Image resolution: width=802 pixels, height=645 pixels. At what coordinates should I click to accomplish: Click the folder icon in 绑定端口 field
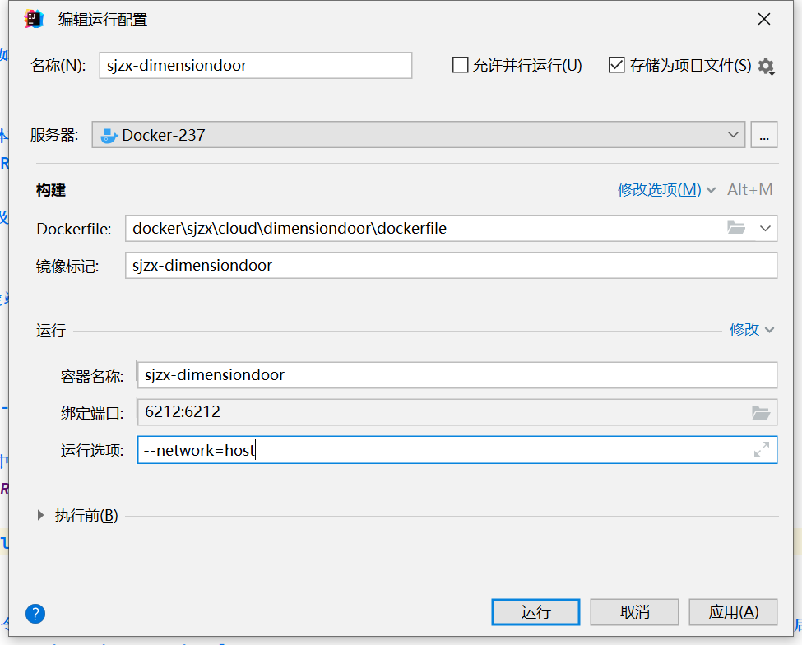[x=760, y=412]
